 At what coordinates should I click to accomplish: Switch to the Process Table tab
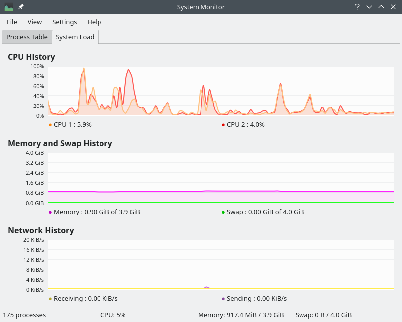coord(27,37)
